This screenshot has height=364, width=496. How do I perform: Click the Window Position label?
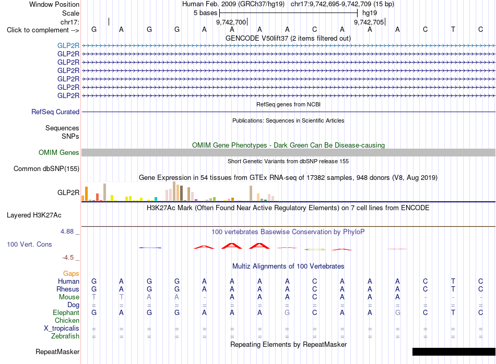[x=54, y=4]
